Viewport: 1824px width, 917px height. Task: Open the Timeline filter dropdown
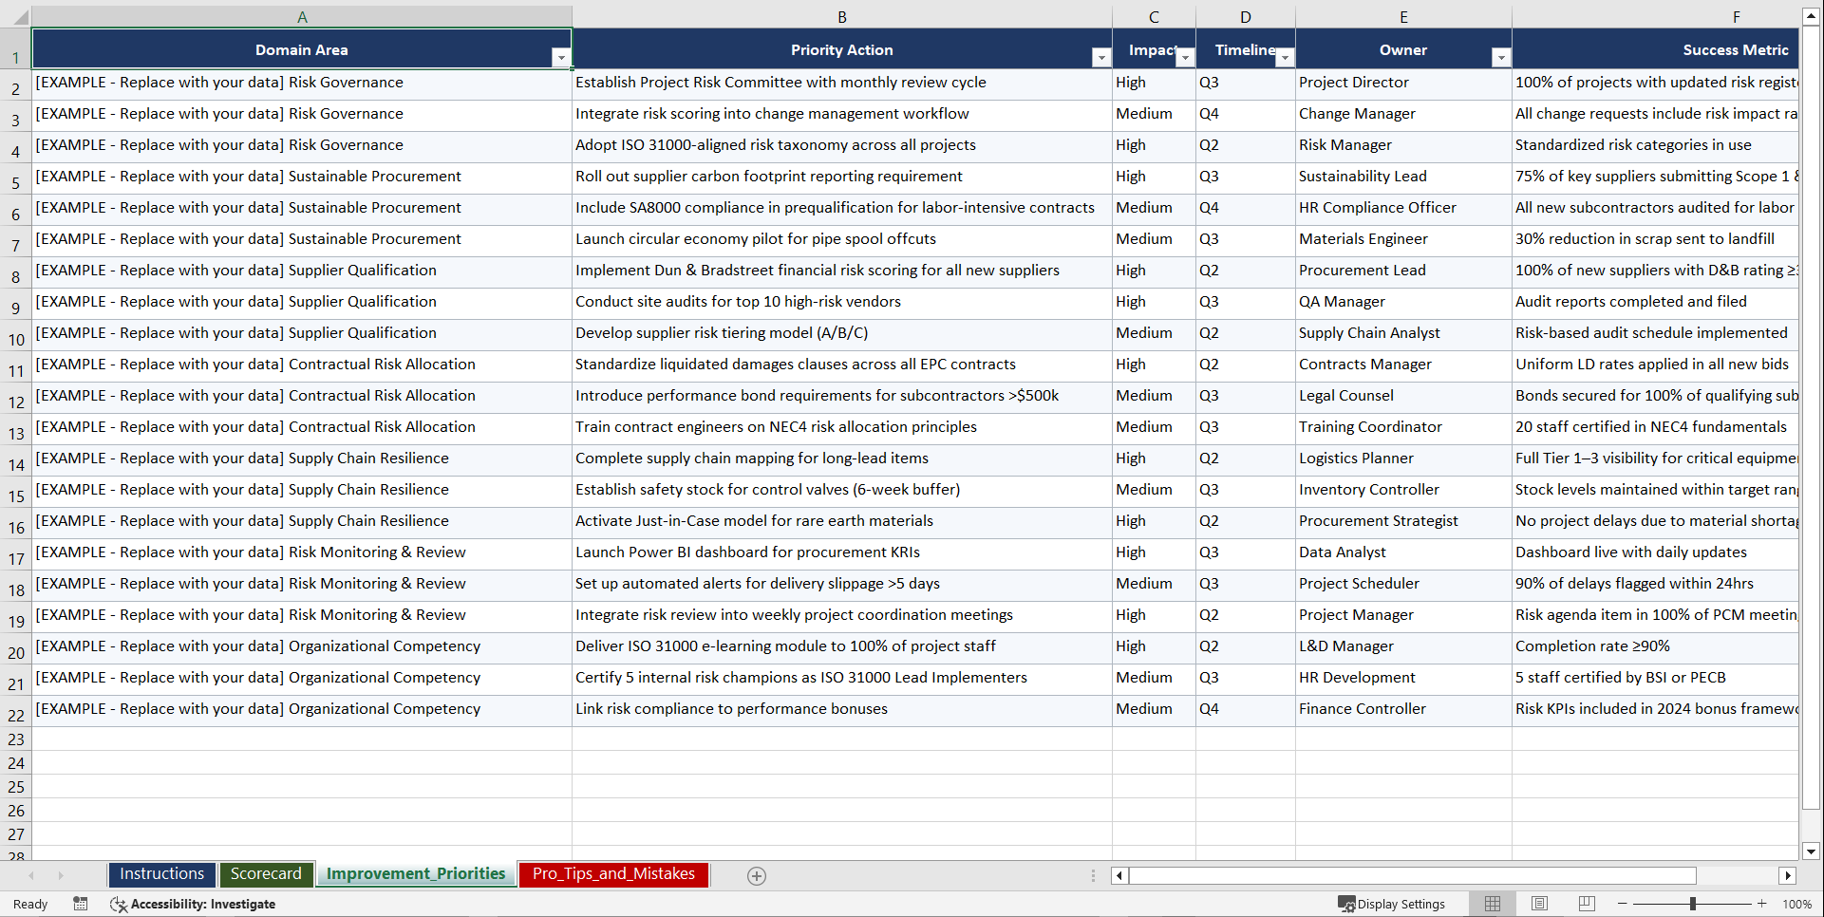[x=1285, y=57]
